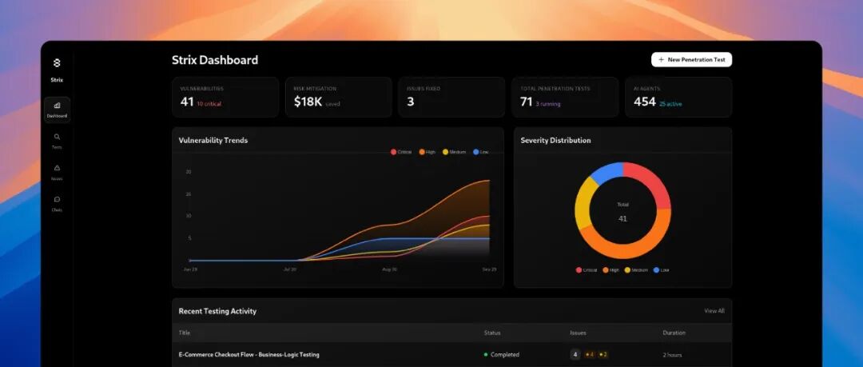The image size is (863, 367).
Task: Open the Tests sidebar search icon
Action: (x=58, y=137)
